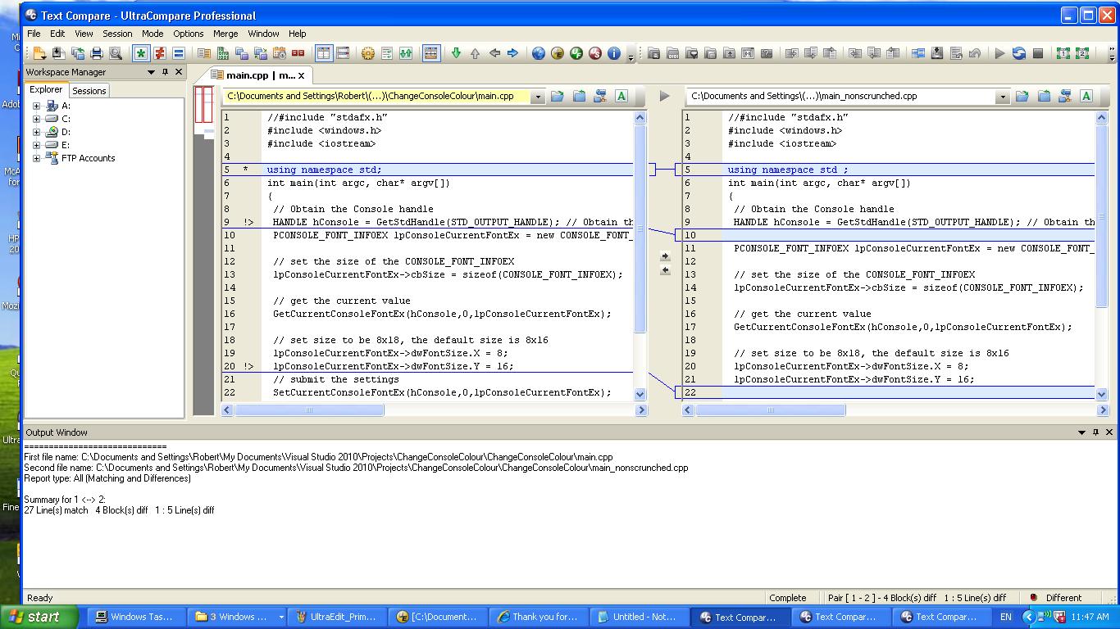Open the Merge menu
Viewport: 1120px width, 629px height.
click(225, 34)
